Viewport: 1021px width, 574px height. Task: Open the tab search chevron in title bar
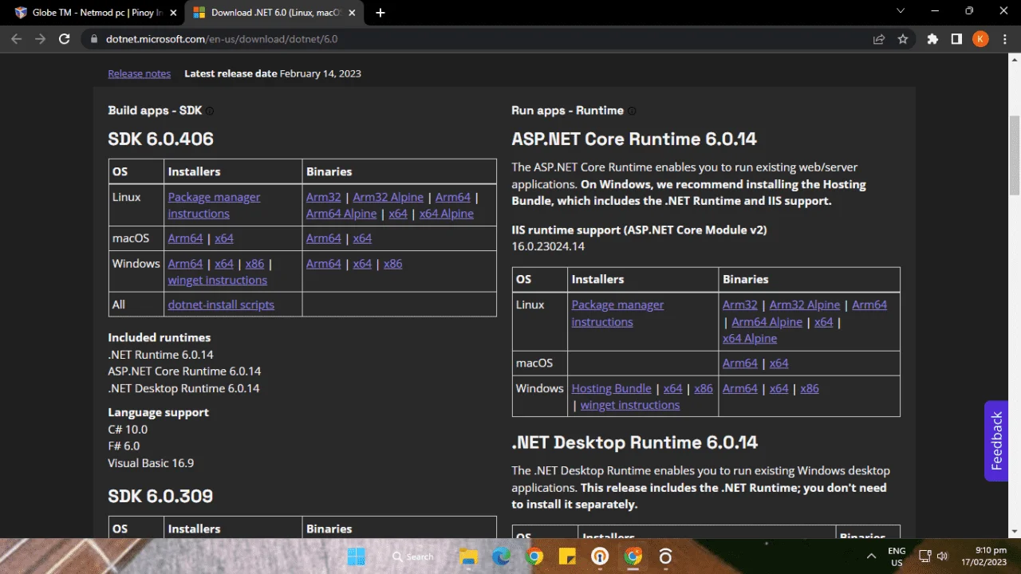901,11
